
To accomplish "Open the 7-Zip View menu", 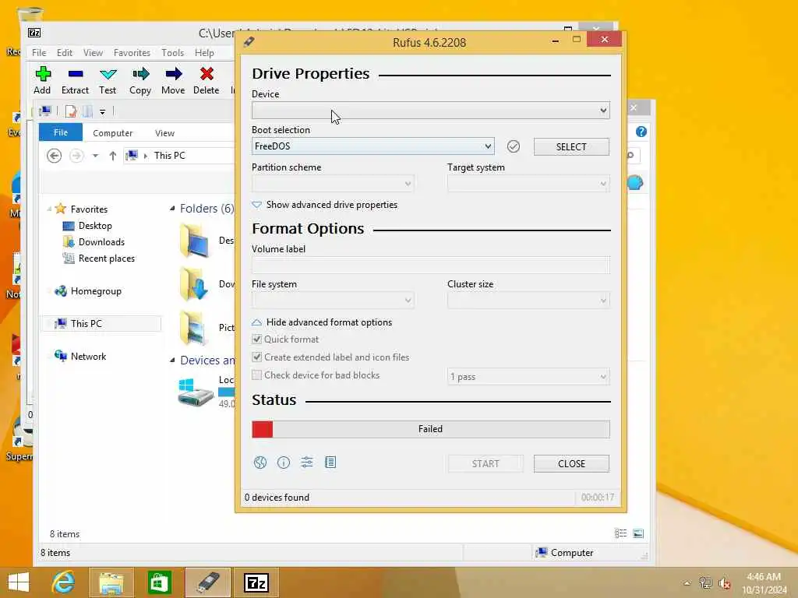I will (x=94, y=52).
